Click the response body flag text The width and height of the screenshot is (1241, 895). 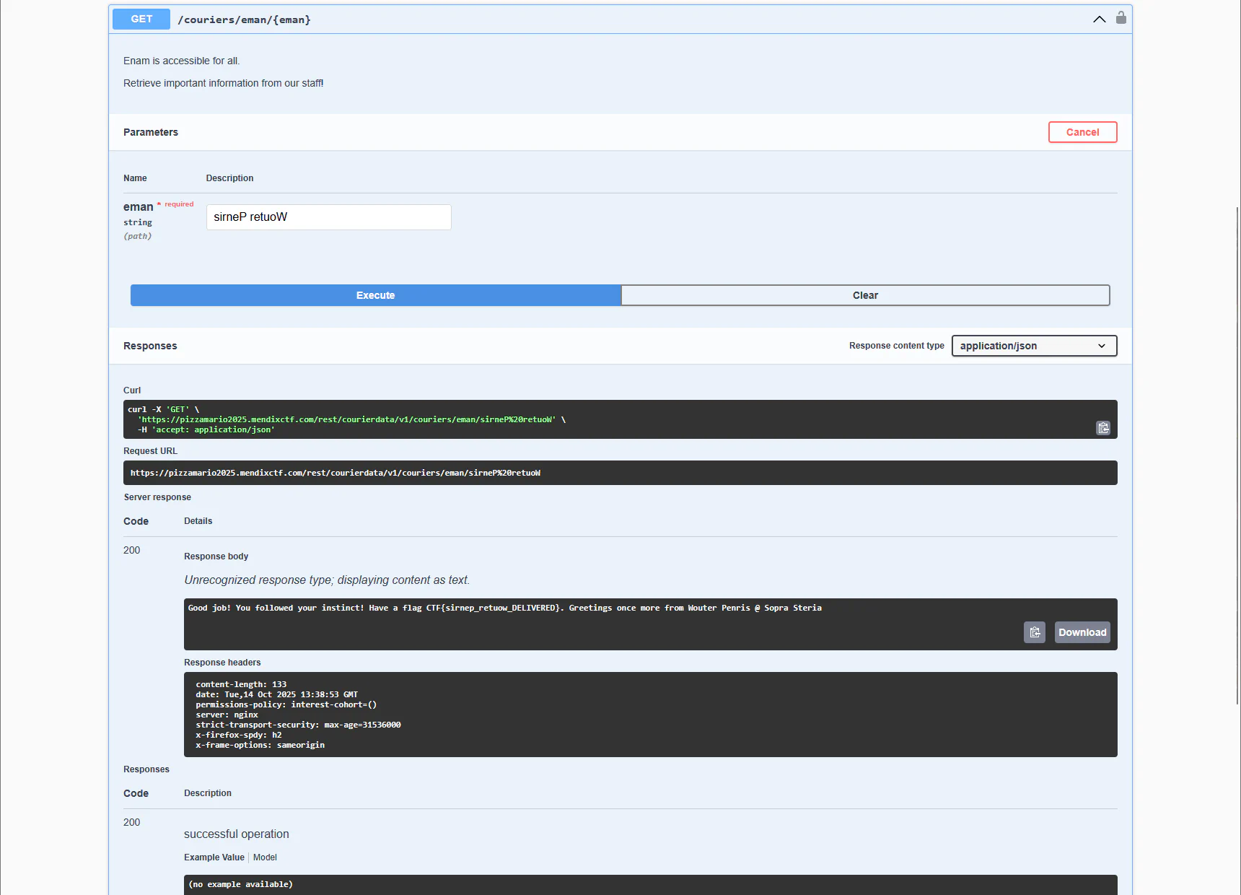coord(504,608)
